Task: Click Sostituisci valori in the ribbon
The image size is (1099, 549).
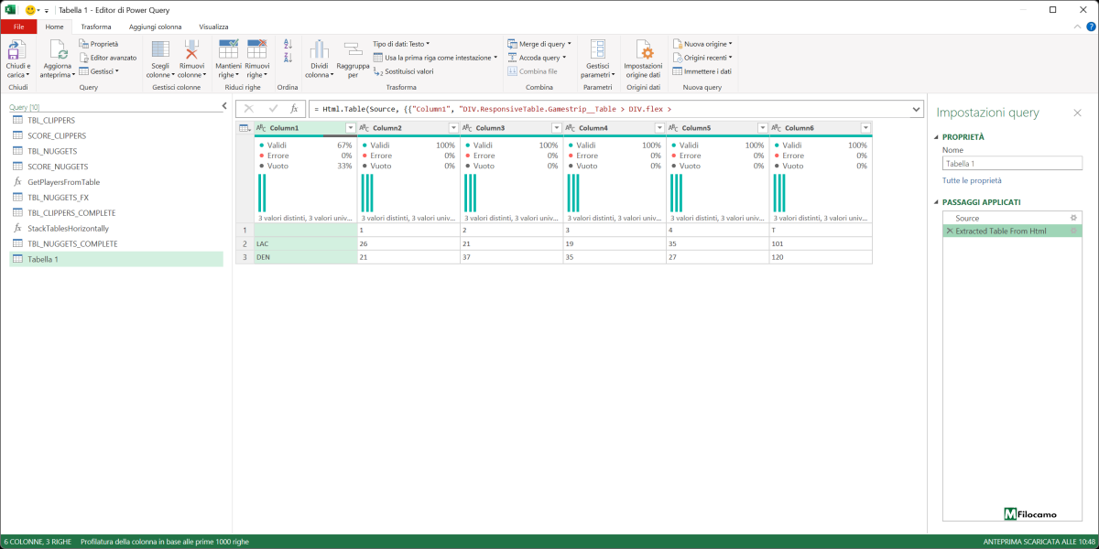Action: click(403, 70)
